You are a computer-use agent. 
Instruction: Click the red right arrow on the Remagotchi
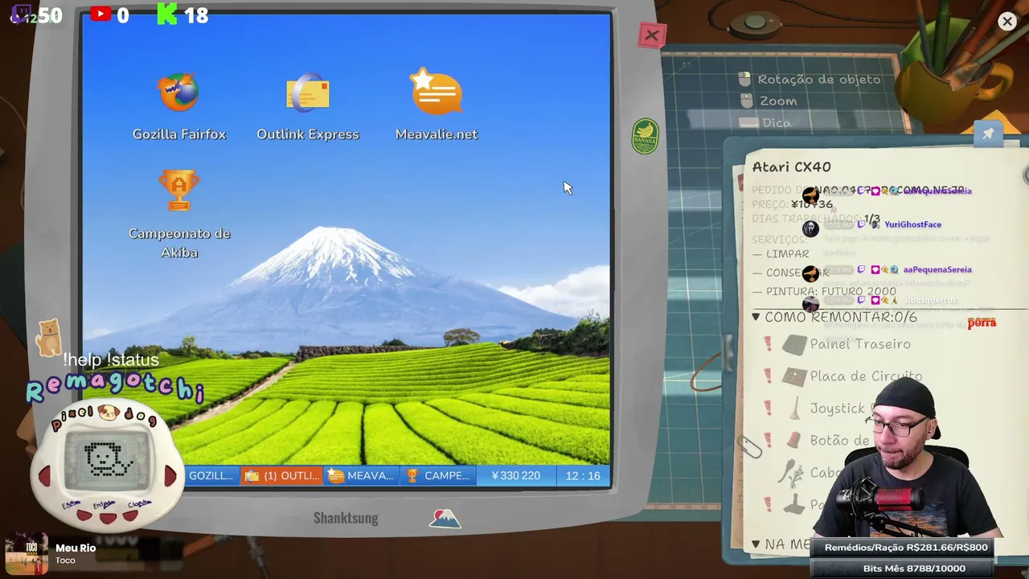pos(170,476)
